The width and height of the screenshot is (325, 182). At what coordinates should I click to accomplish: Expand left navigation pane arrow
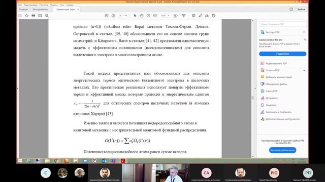pos(17,88)
